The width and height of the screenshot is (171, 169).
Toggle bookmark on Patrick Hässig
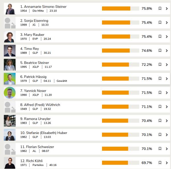point(160,79)
